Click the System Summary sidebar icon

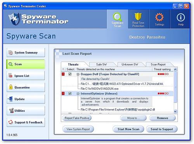pos(10,53)
